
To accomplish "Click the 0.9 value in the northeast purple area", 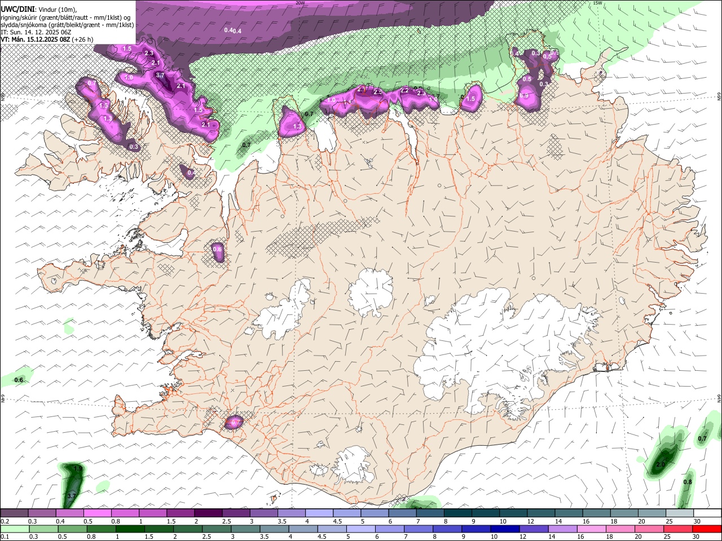I will pos(524,96).
